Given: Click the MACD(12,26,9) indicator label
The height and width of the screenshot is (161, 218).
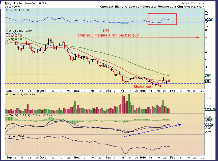Looking at the screenshot, I should pyautogui.click(x=19, y=115).
